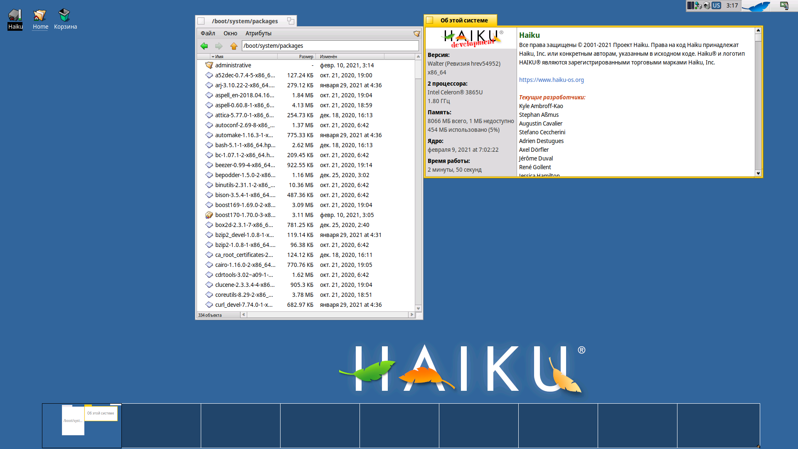
Task: Click the zoom button on packages window tab
Action: [291, 21]
